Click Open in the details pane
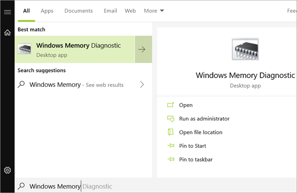 point(186,105)
